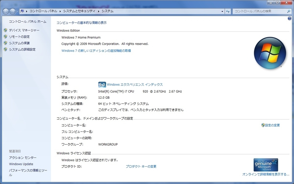Expand arrow before コントロール パネル breadcrumb
The image size is (294, 184).
tap(26, 11)
